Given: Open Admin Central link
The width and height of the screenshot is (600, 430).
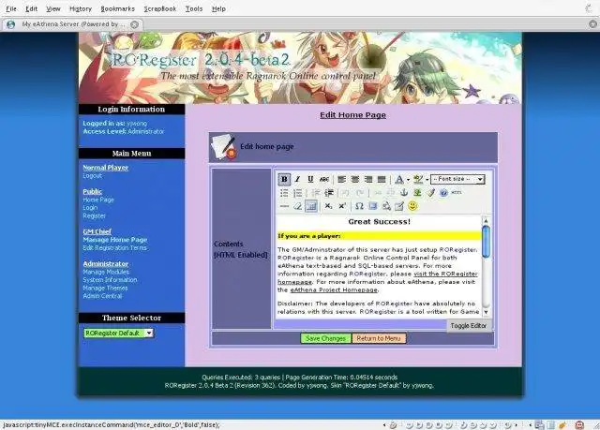Looking at the screenshot, I should [102, 296].
